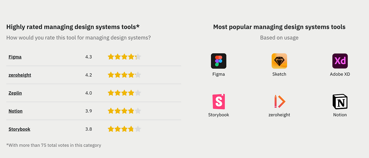This screenshot has width=369, height=158.
Task: Select the Notion cube icon
Action: pos(340,101)
